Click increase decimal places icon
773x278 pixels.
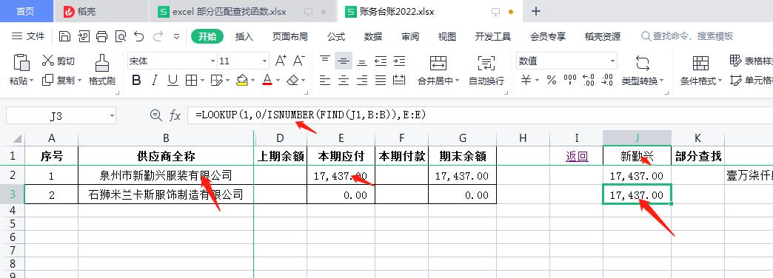[588, 80]
